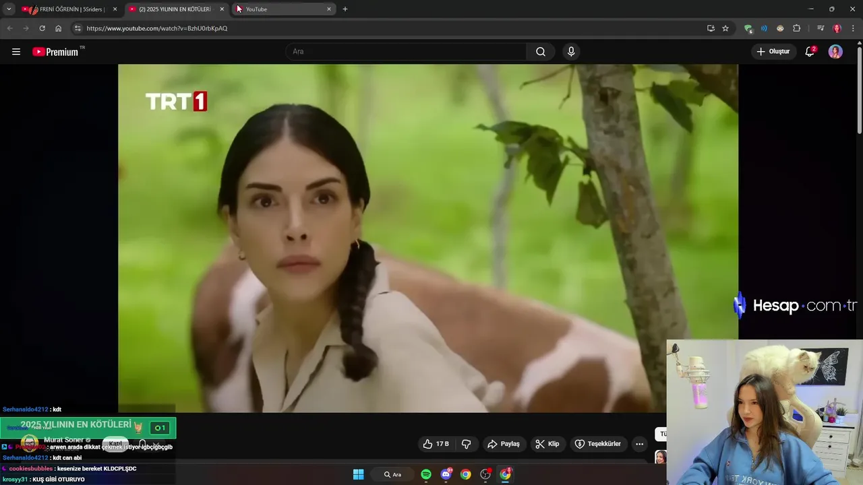Screen dimensions: 863x485
Task: View site information icon in address bar
Action: [x=78, y=28]
